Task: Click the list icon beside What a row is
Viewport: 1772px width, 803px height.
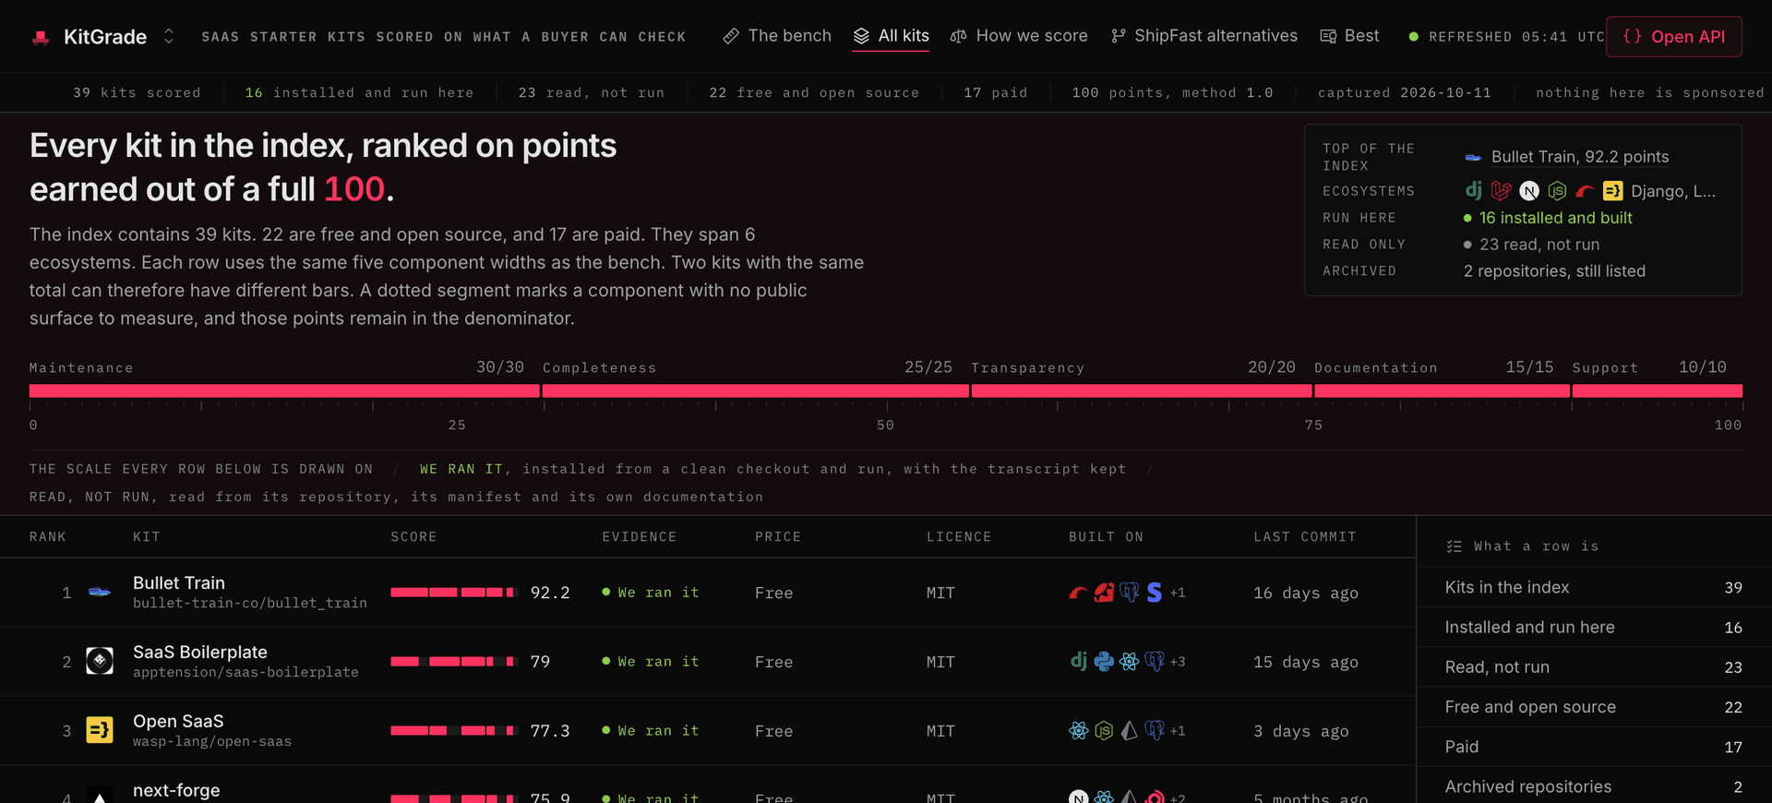Action: (x=1454, y=546)
